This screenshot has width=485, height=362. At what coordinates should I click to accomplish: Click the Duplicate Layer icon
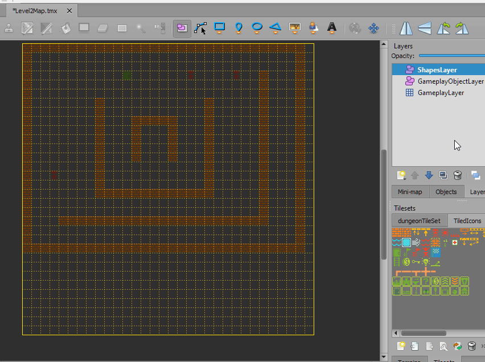[443, 175]
